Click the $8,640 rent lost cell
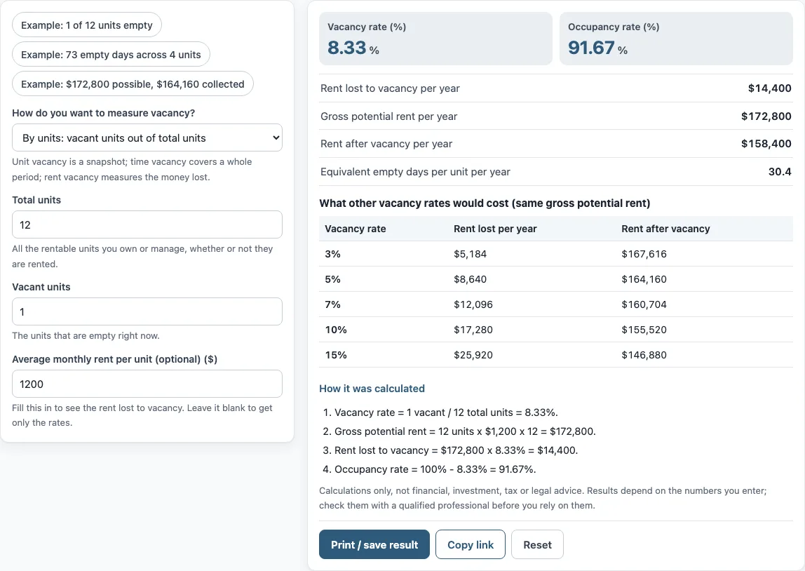Image resolution: width=805 pixels, height=571 pixels. coord(470,278)
